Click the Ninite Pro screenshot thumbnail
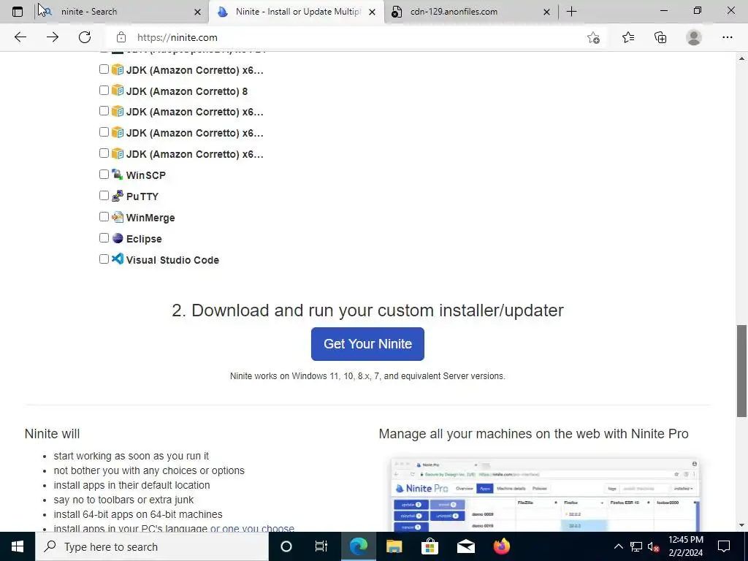Viewport: 748px width, 561px height. [x=545, y=495]
